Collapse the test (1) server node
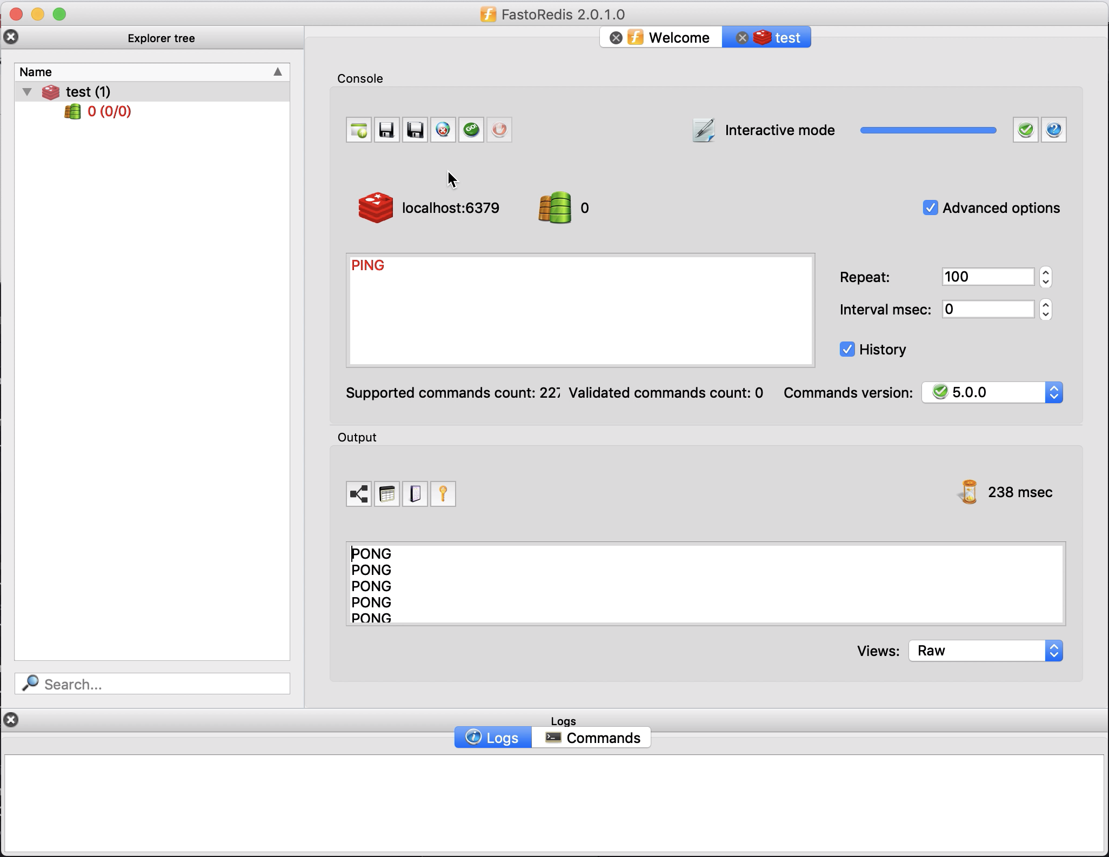This screenshot has height=857, width=1109. tap(27, 92)
